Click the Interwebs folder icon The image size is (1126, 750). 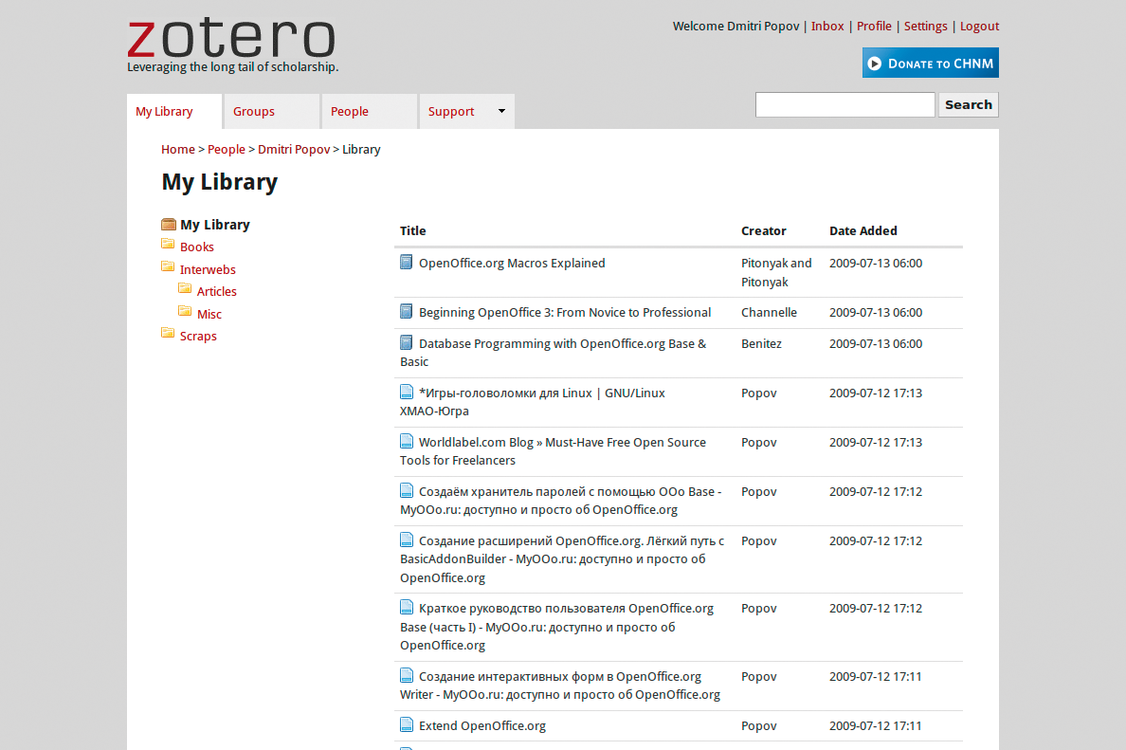[x=168, y=266]
